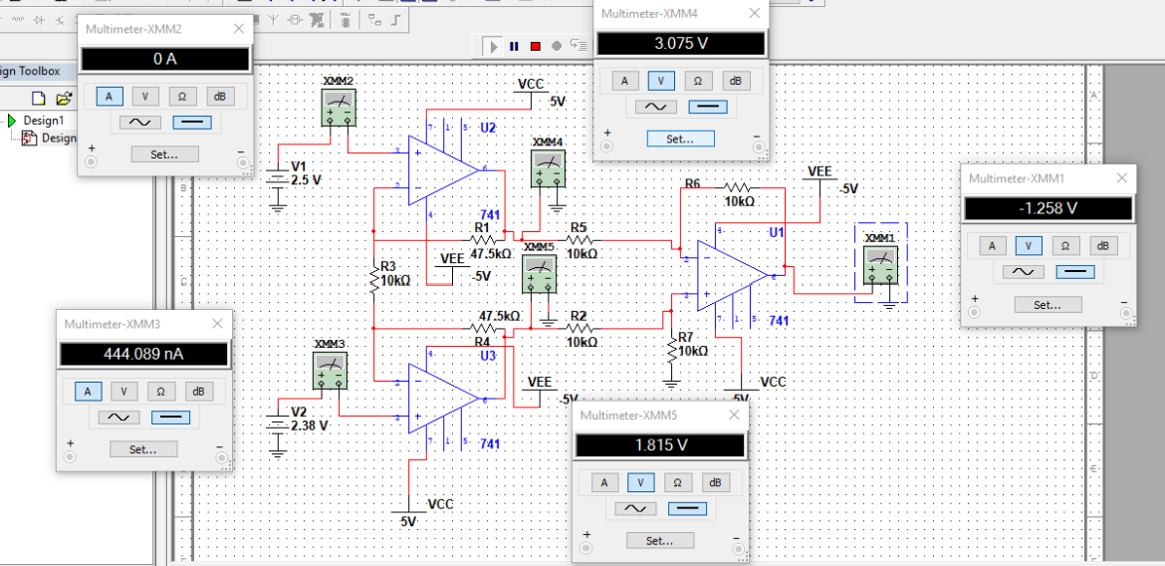Switch XMM1 multimeter to ammeter mode
This screenshot has height=566, width=1165.
click(x=992, y=245)
